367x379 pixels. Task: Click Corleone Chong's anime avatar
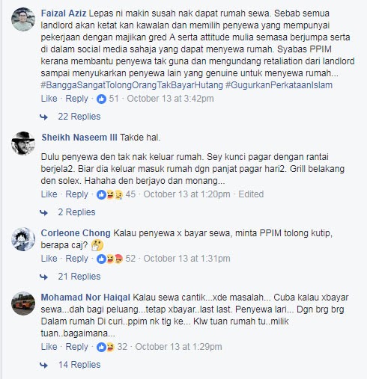[x=23, y=239]
